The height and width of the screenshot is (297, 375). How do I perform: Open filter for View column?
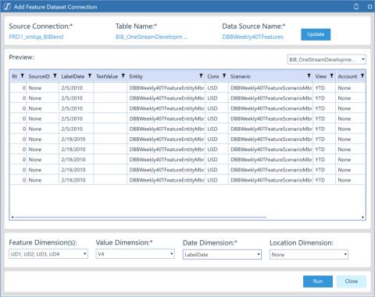332,76
